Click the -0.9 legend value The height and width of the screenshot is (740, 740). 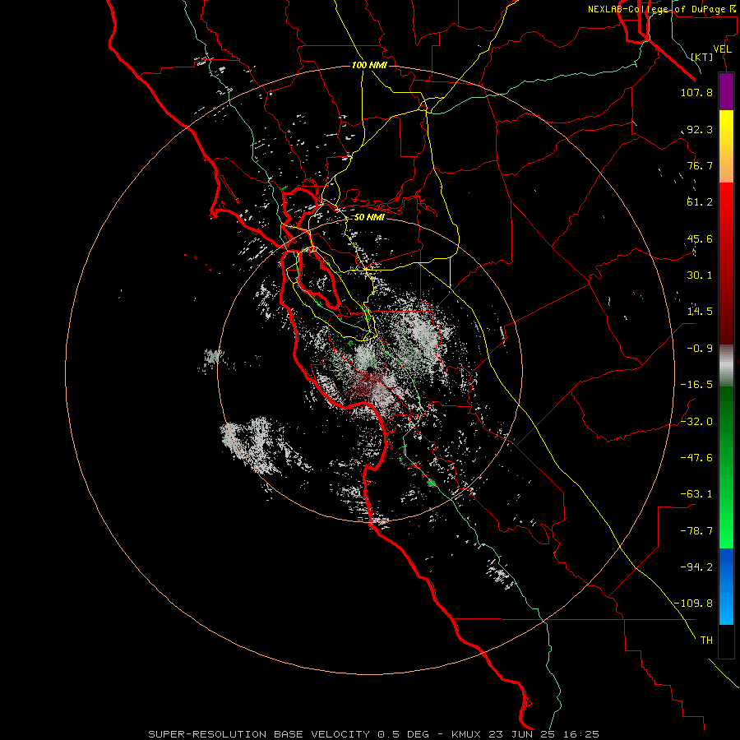coord(700,349)
